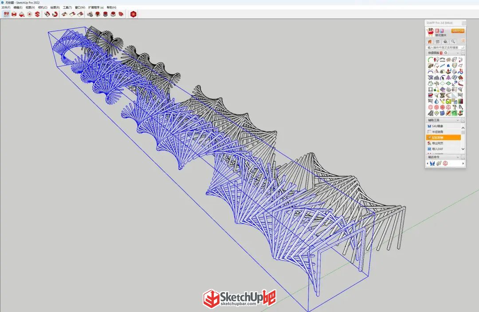479x312 pixels.
Task: Select the 半径倒角 tool entry
Action: click(443, 132)
